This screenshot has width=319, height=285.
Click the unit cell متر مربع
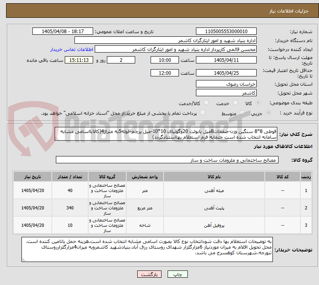pos(145,208)
